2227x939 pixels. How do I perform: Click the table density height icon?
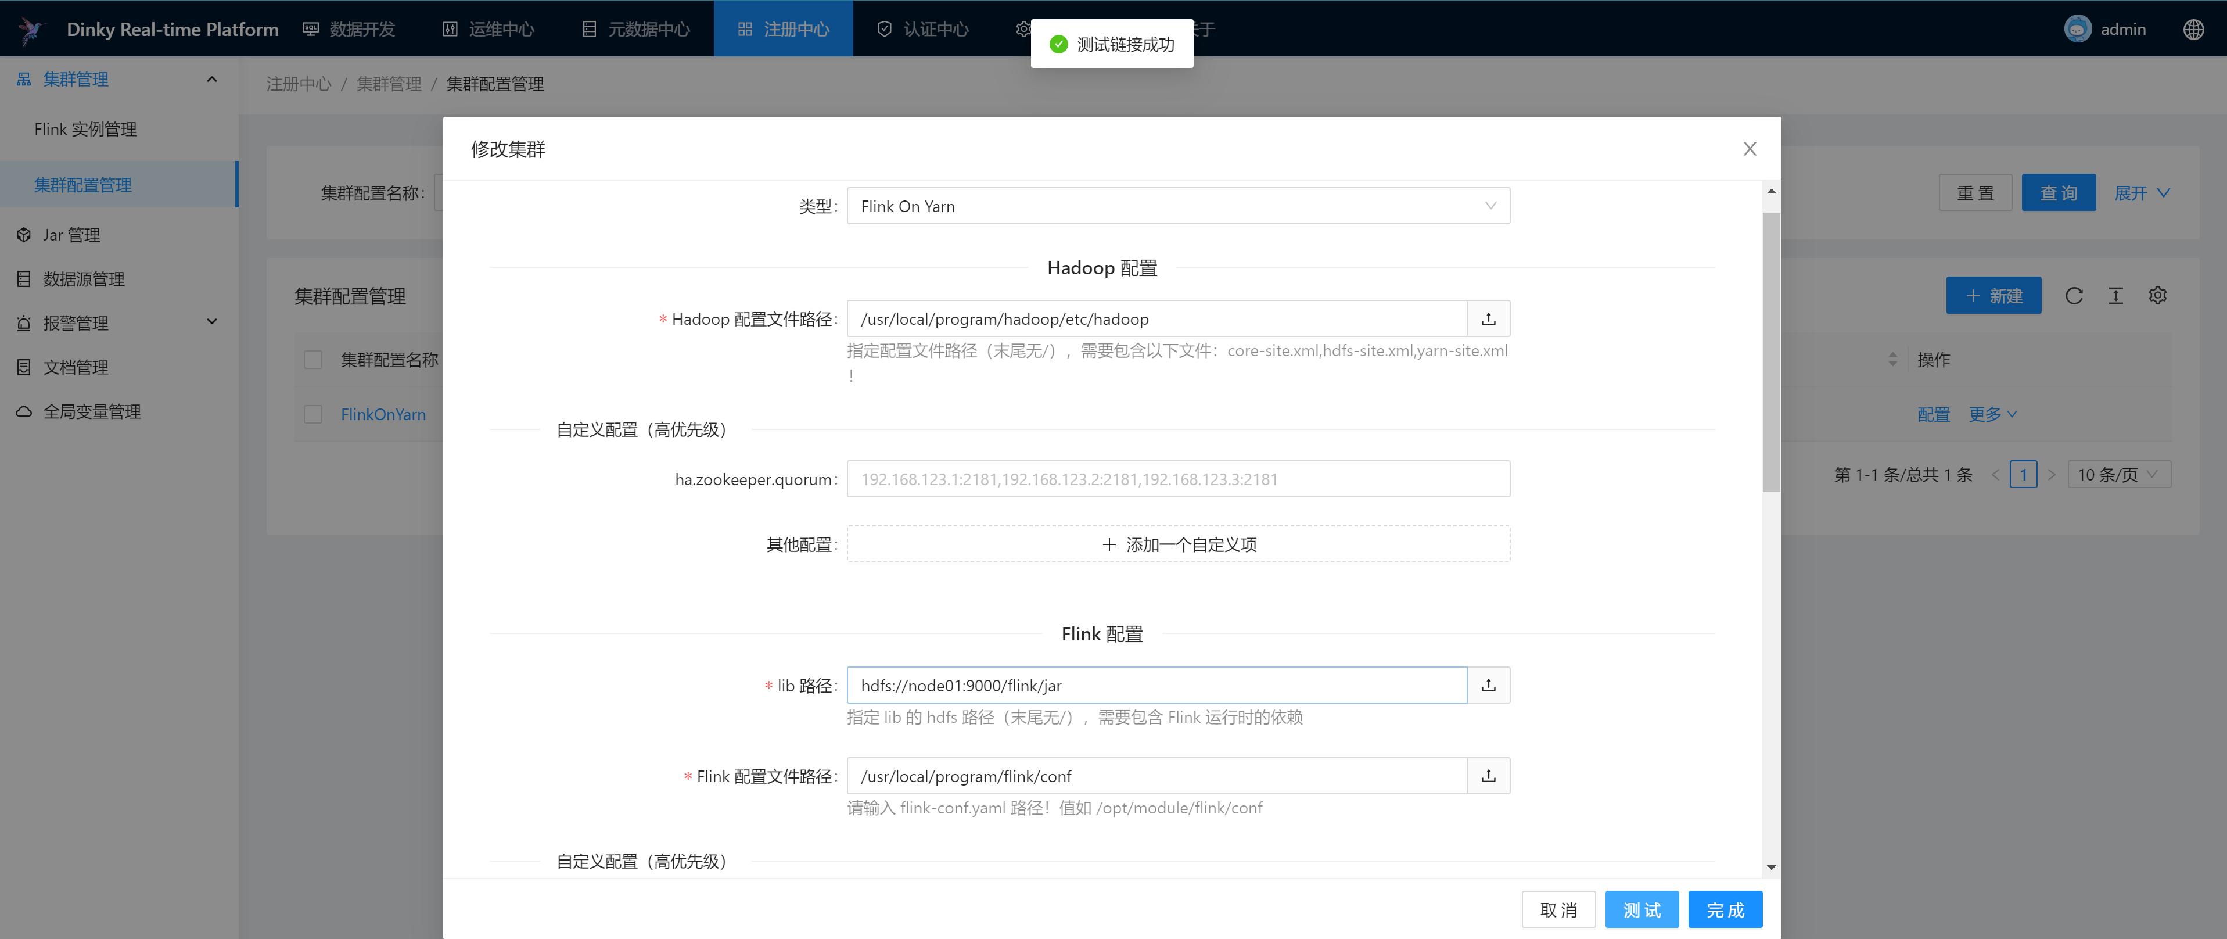tap(2115, 296)
